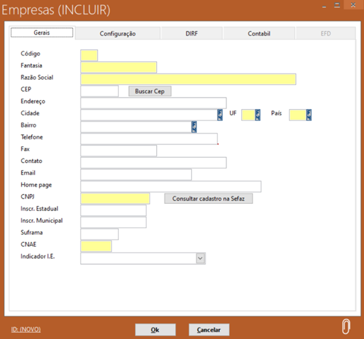Image resolution: width=364 pixels, height=339 pixels.
Task: Open the F4 lookup beside País field
Action: point(309,115)
